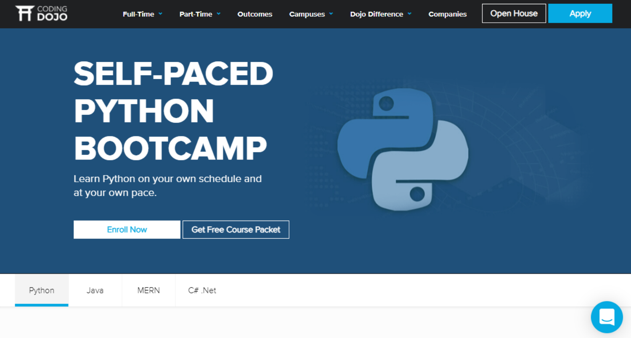Viewport: 631px width, 338px height.
Task: Open the Campuses dropdown
Action: click(x=307, y=14)
